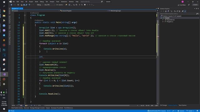Click the bookmark toolbar icon
Screen dimensions: 200x112
[x=85, y=5]
